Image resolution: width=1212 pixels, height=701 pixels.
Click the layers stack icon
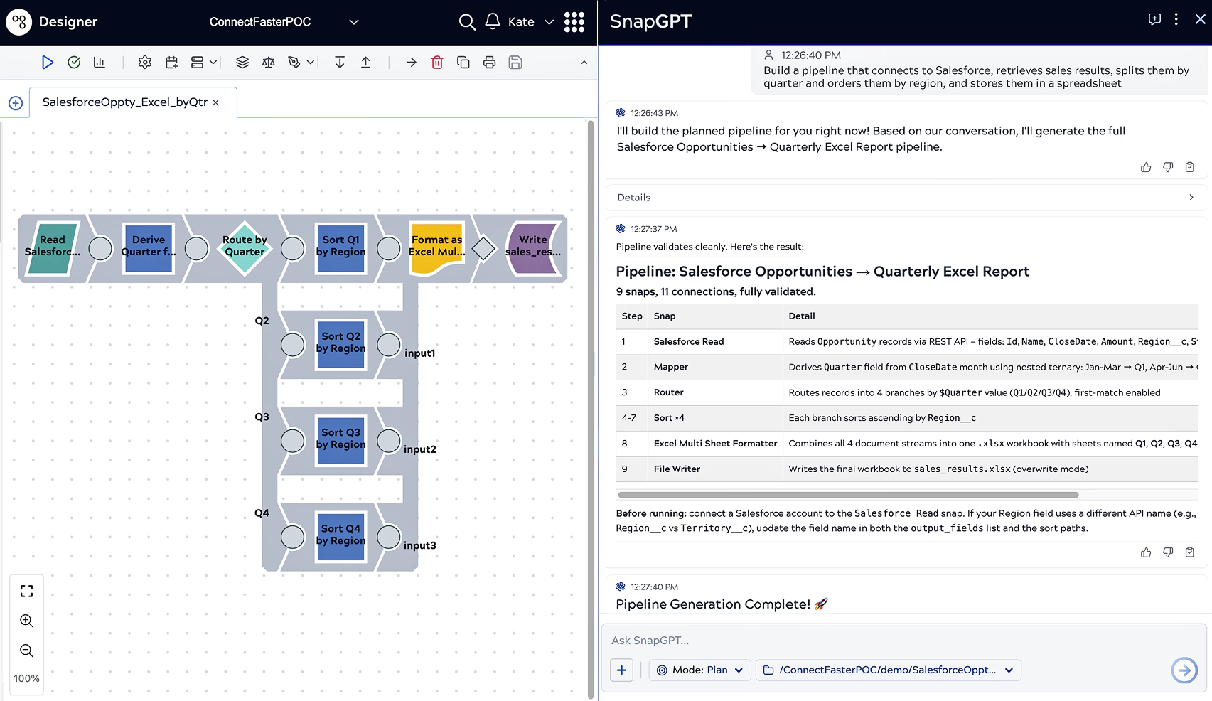(x=242, y=63)
